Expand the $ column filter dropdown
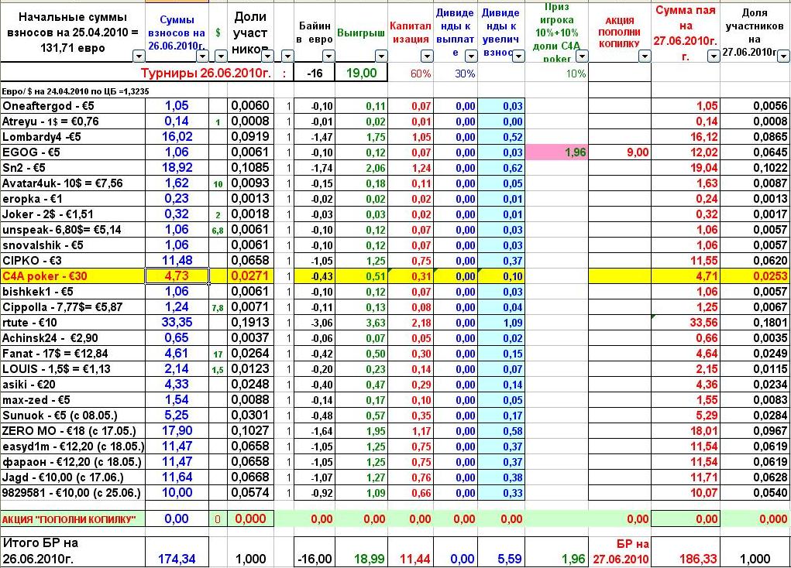The width and height of the screenshot is (791, 568). (x=221, y=56)
